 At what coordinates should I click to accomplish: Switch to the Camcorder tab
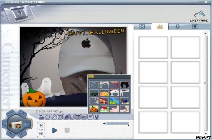(160, 26)
